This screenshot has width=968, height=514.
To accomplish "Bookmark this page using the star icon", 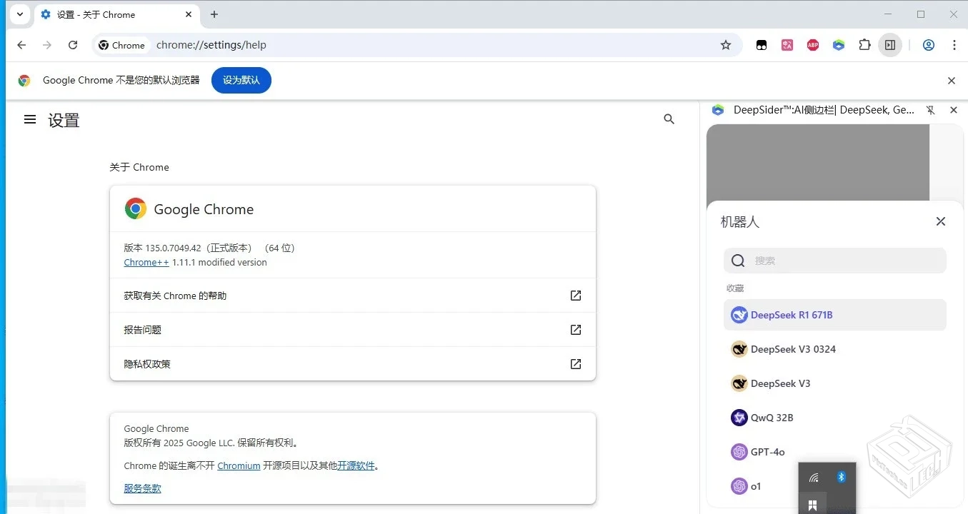I will pyautogui.click(x=726, y=44).
